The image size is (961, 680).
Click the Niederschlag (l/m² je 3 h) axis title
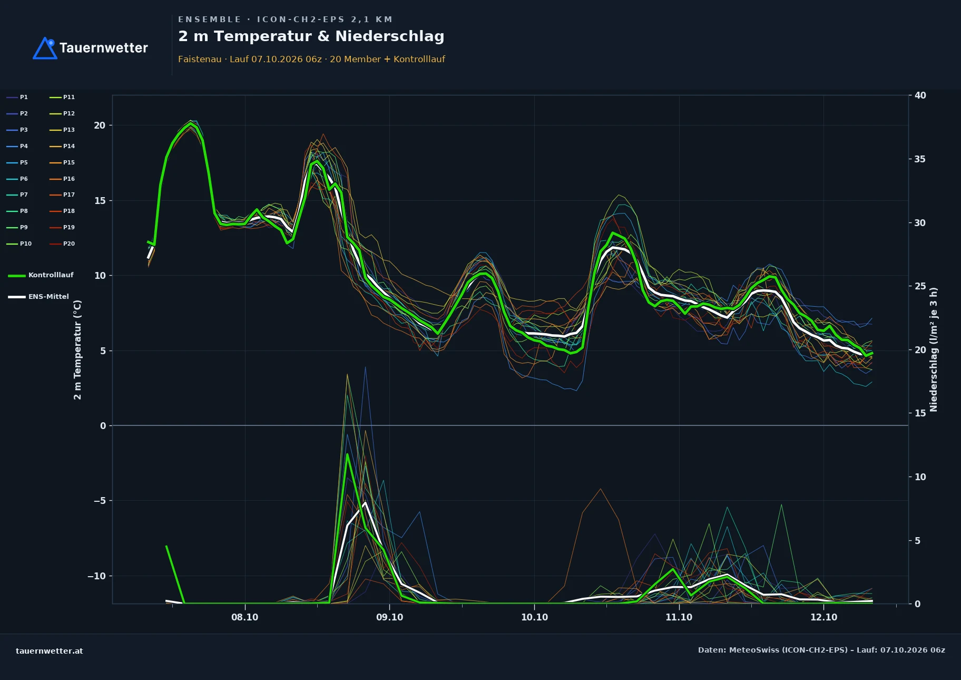[x=934, y=349]
